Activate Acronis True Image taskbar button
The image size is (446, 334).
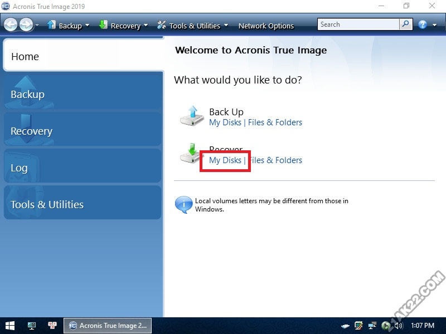tap(108, 326)
